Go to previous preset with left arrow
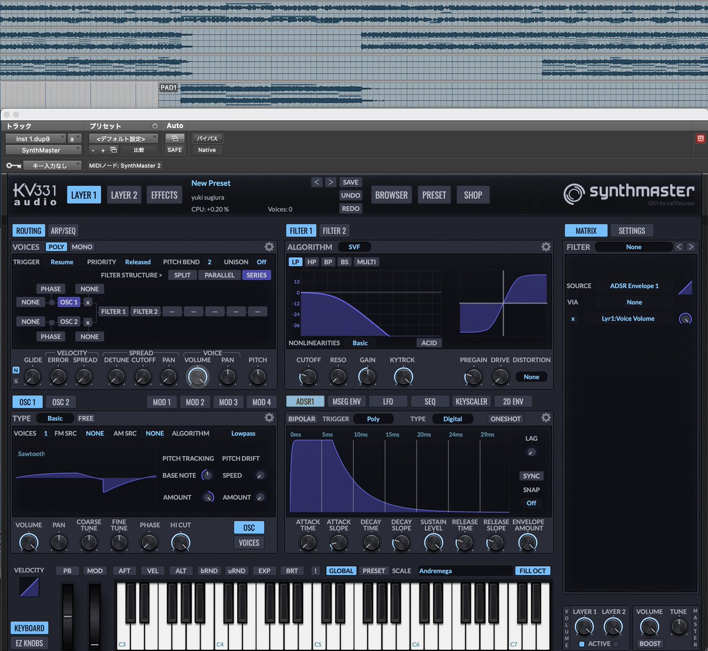Image resolution: width=708 pixels, height=651 pixels. [x=317, y=182]
